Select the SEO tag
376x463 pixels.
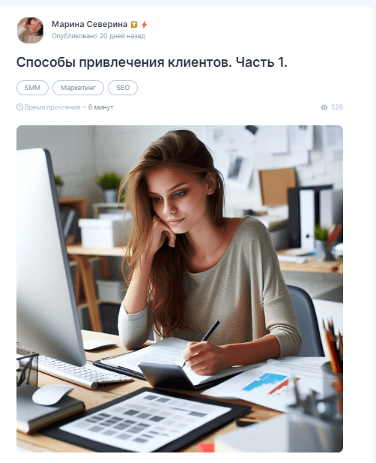123,88
